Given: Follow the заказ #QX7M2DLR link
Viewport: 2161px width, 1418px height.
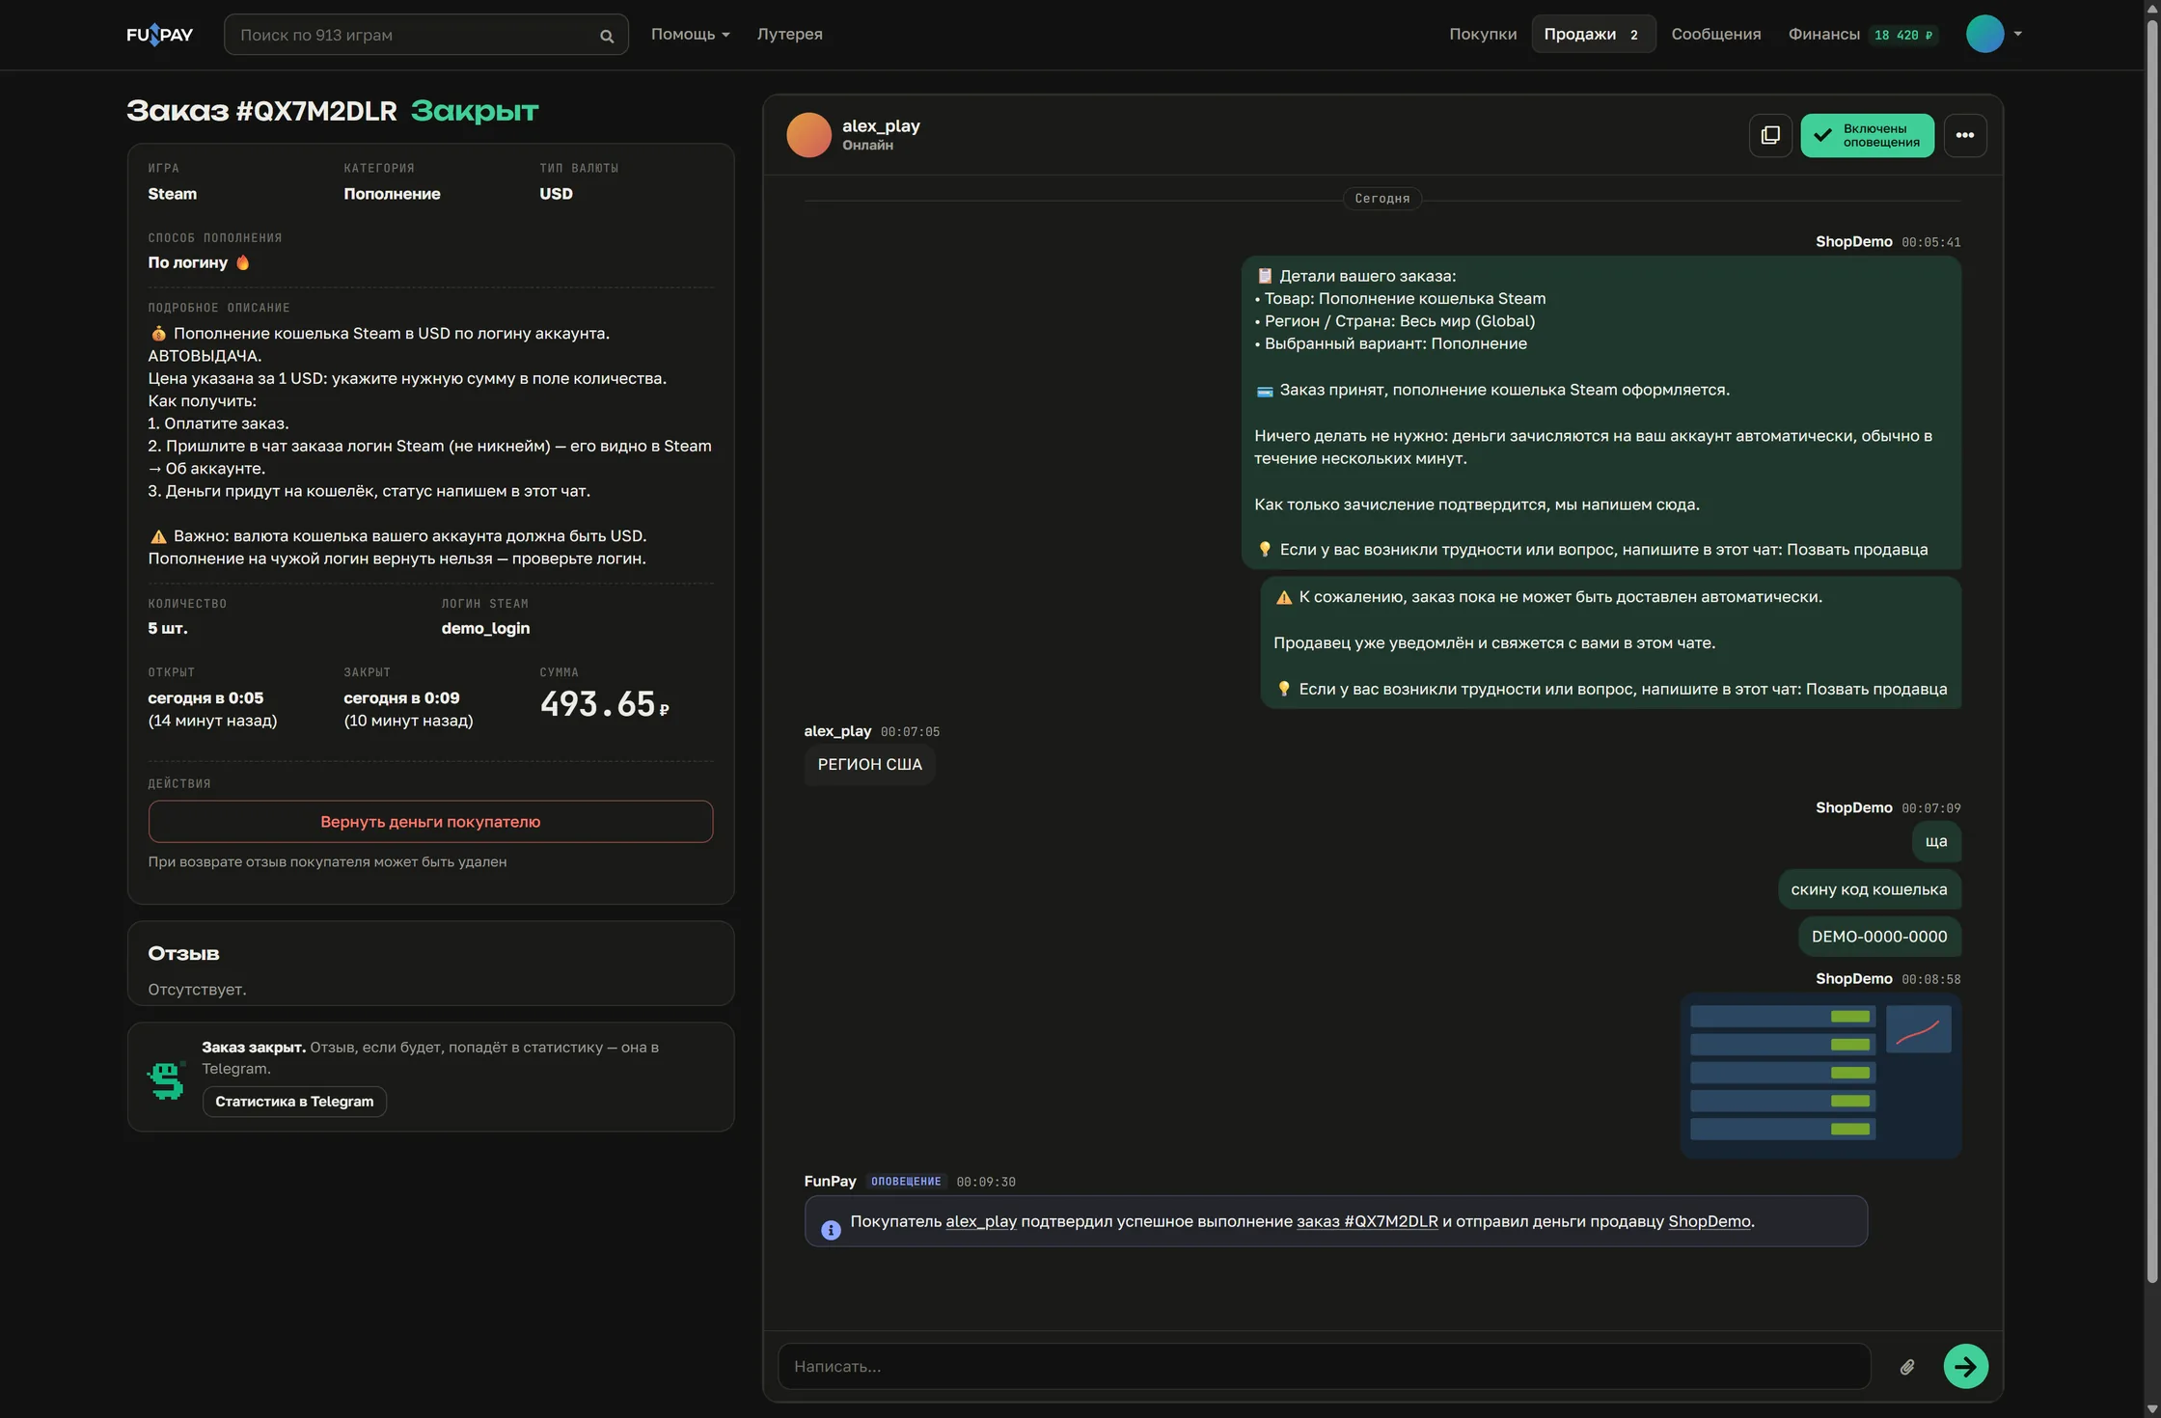Looking at the screenshot, I should (1367, 1221).
